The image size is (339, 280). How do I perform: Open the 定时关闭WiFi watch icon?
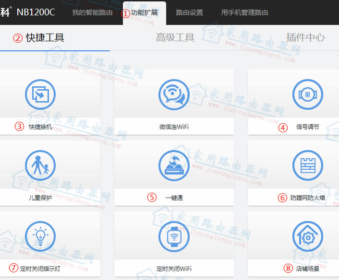[174, 236]
